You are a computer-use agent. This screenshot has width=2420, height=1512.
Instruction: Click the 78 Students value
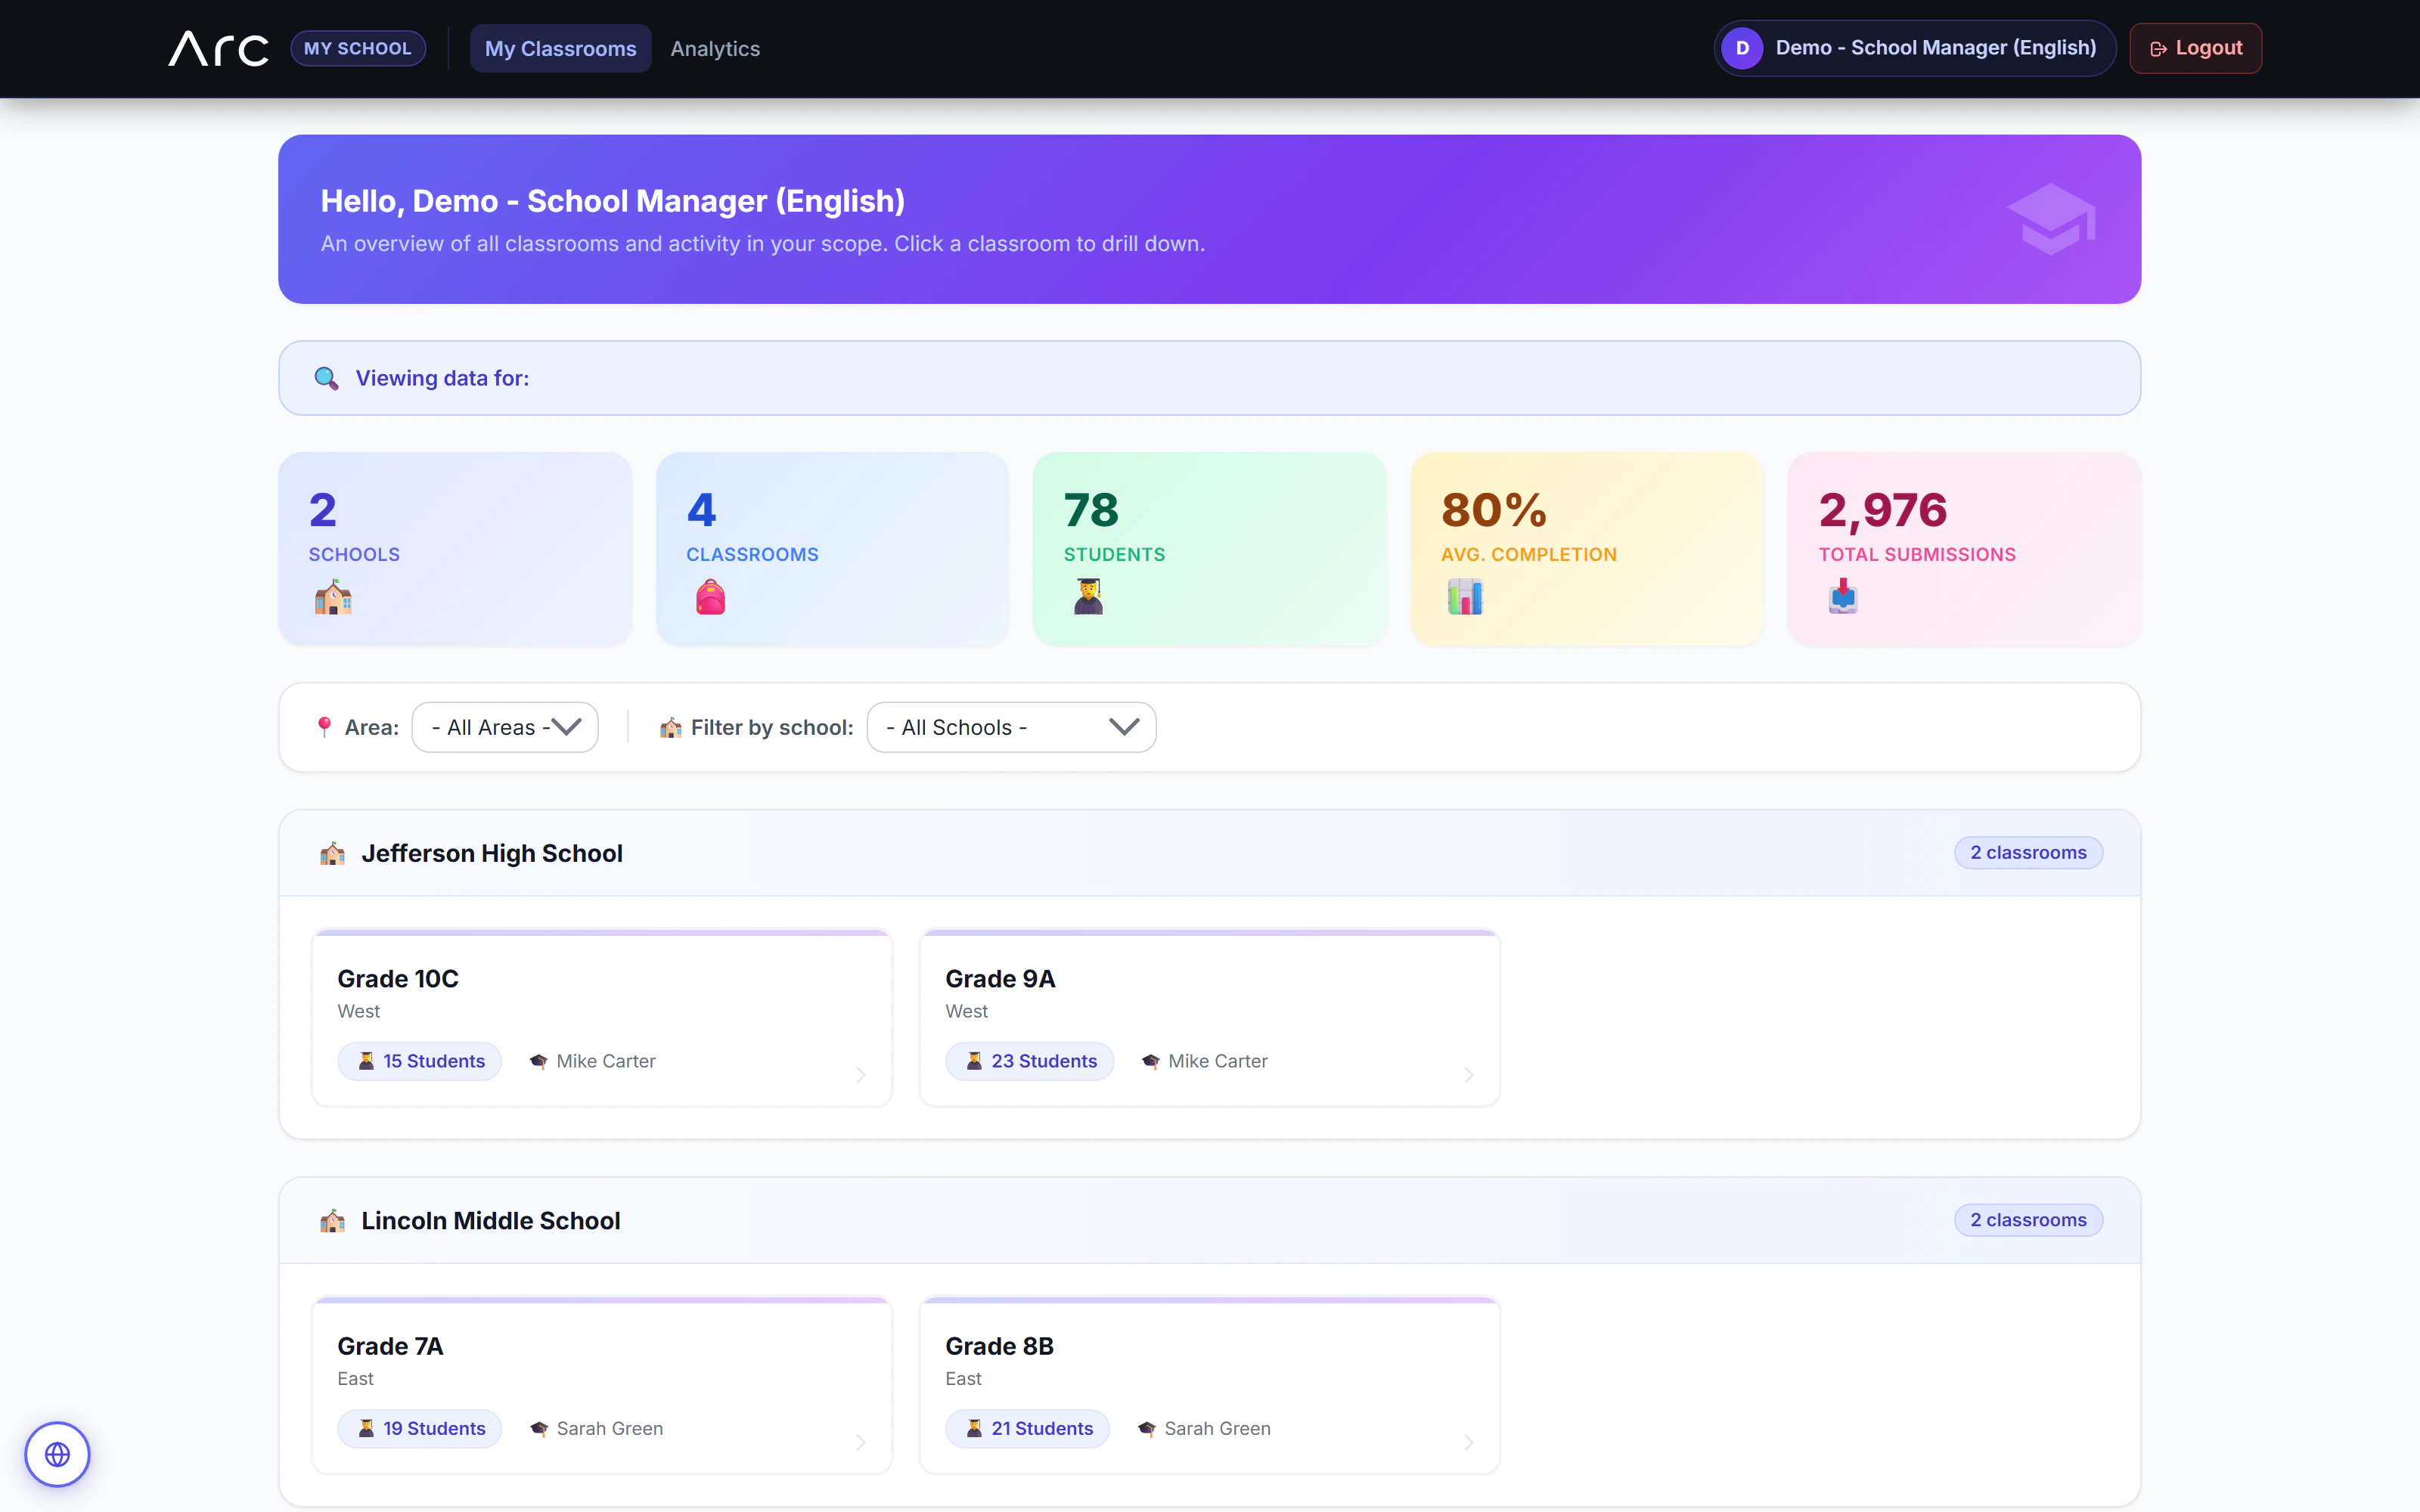1091,510
